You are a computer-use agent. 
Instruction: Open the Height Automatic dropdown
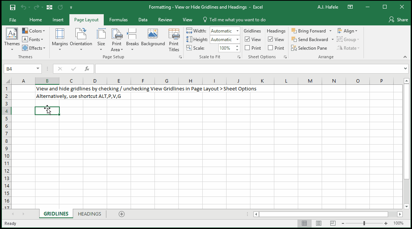[237, 40]
